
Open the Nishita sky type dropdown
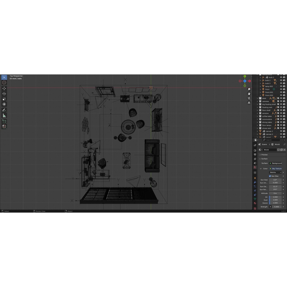275,172
